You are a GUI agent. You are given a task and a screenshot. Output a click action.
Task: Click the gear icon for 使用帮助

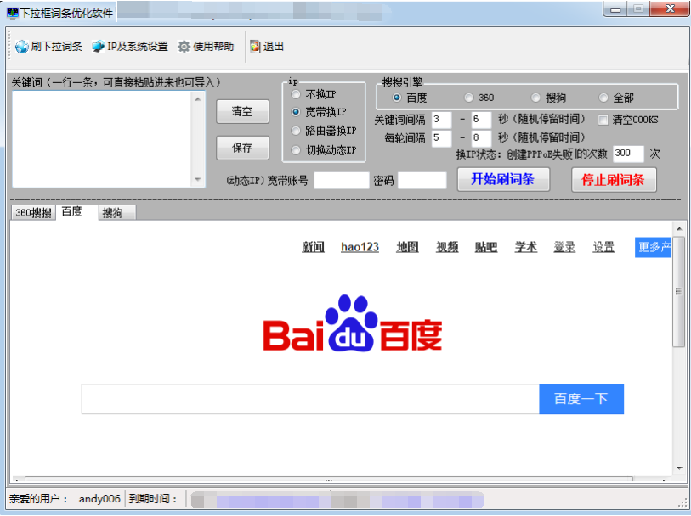coord(184,47)
